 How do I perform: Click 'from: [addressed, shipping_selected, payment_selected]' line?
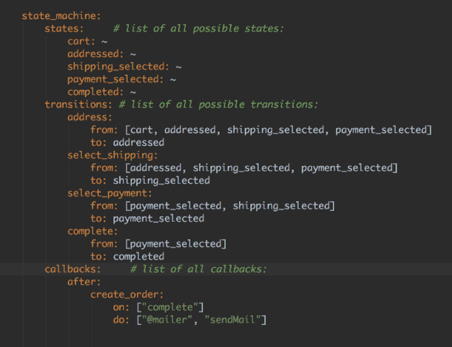(x=244, y=168)
